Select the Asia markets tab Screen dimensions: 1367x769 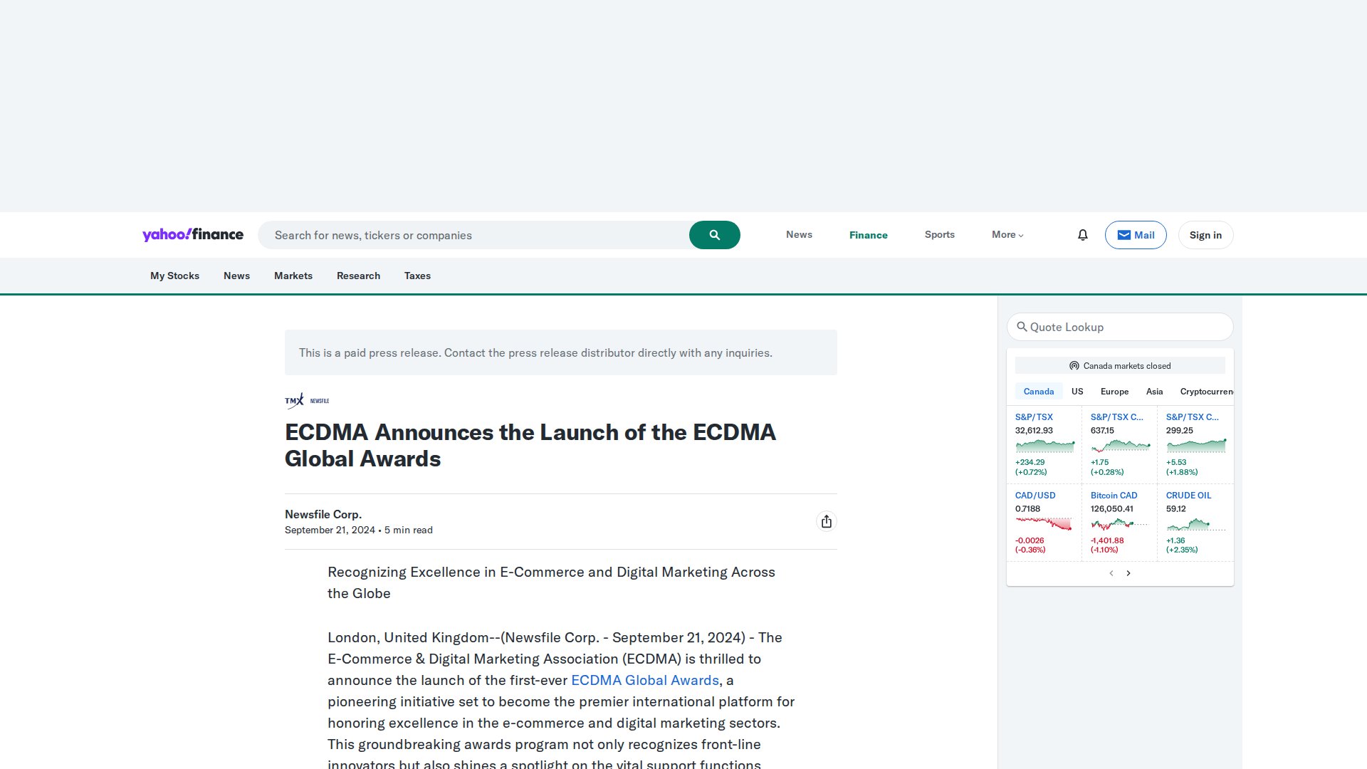click(x=1154, y=391)
